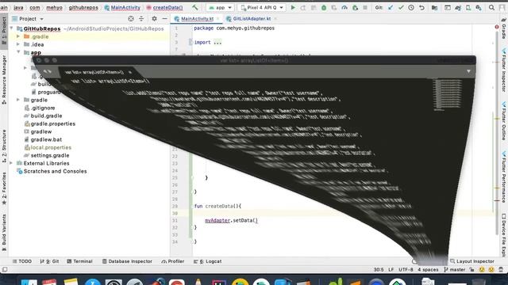Open the app run configuration dropdown
The width and height of the screenshot is (508, 285).
221,7
